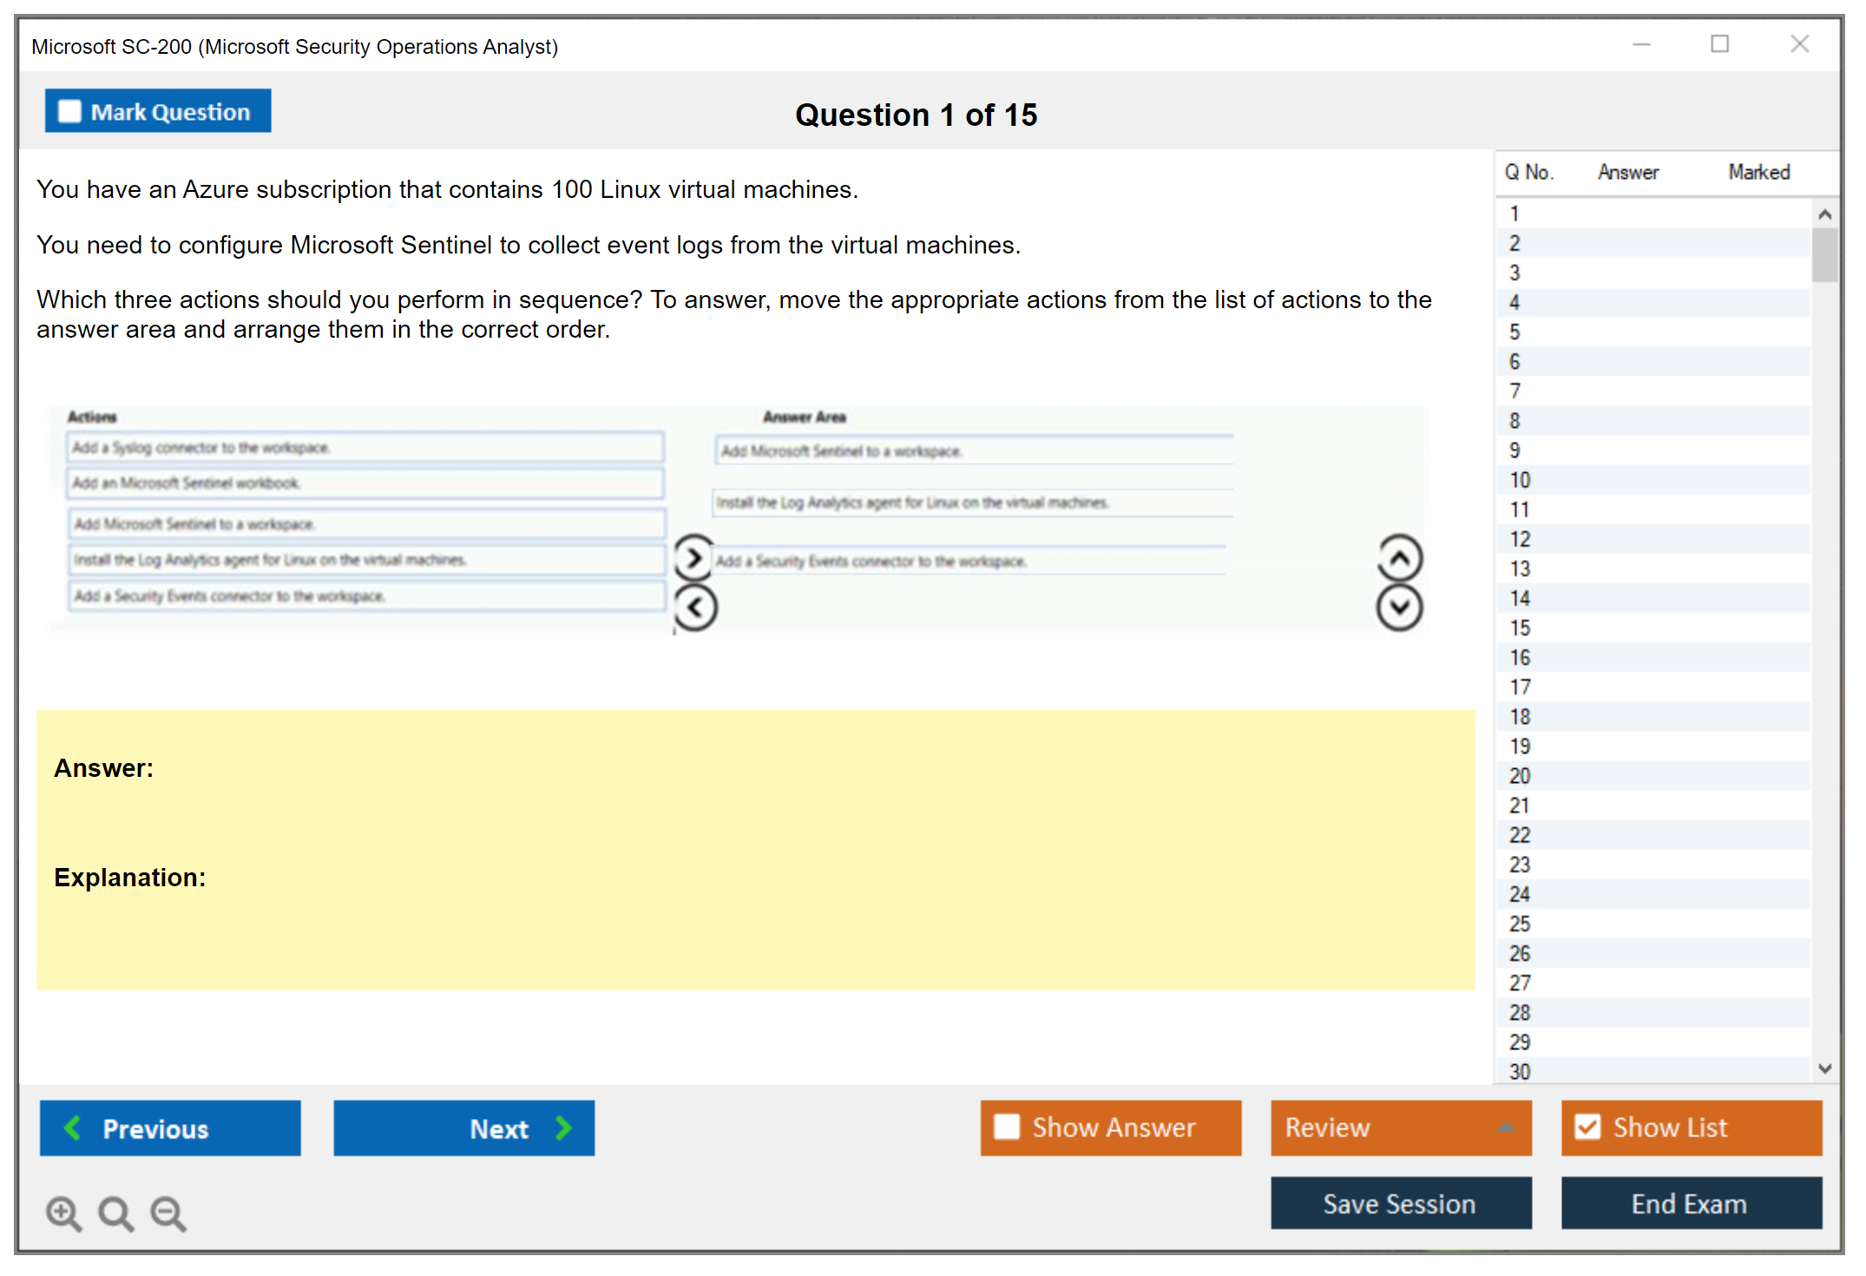
Task: Enable the Show Answer checkbox
Action: tap(1007, 1127)
